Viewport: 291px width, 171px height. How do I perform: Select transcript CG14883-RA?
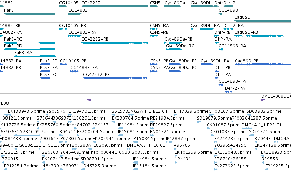point(75,36)
